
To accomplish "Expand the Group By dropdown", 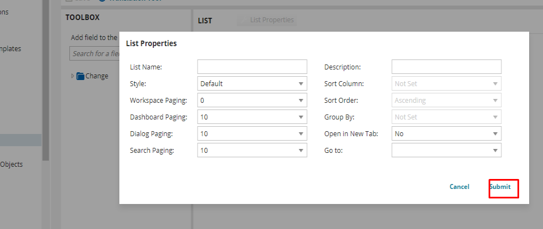I will pyautogui.click(x=446, y=117).
